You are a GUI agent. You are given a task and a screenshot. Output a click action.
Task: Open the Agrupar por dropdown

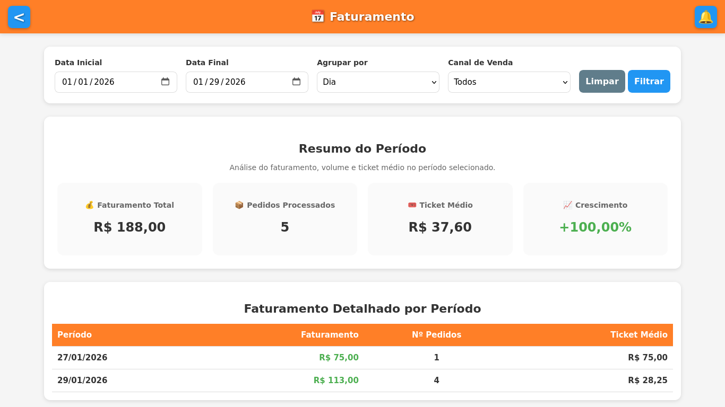coord(378,82)
